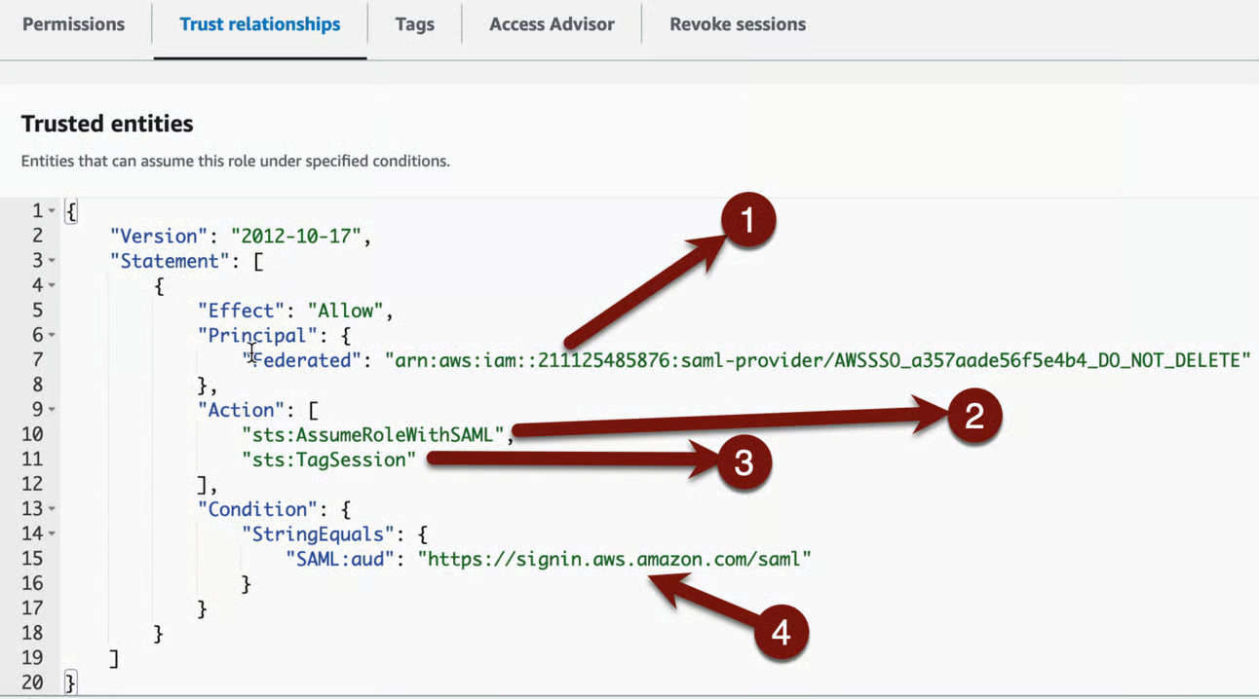Click red annotation marker number 1

[x=747, y=222]
